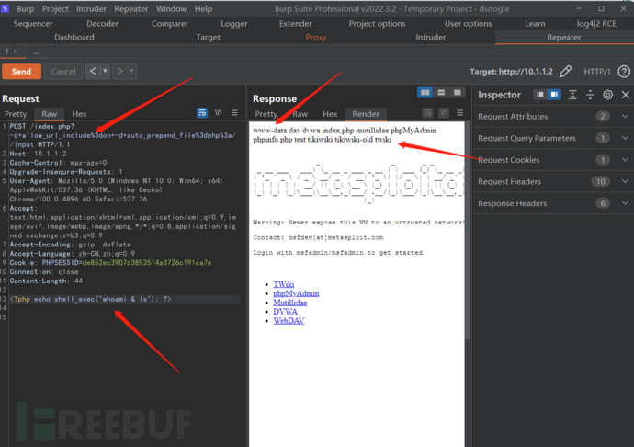Open the Response pane hamburger menu
The image size is (634, 447).
point(460,112)
